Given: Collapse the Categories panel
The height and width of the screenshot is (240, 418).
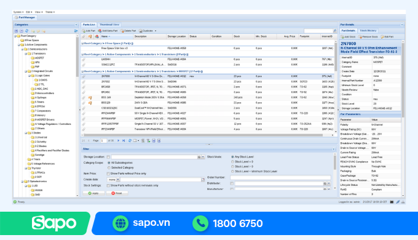Looking at the screenshot, I should pyautogui.click(x=76, y=25).
